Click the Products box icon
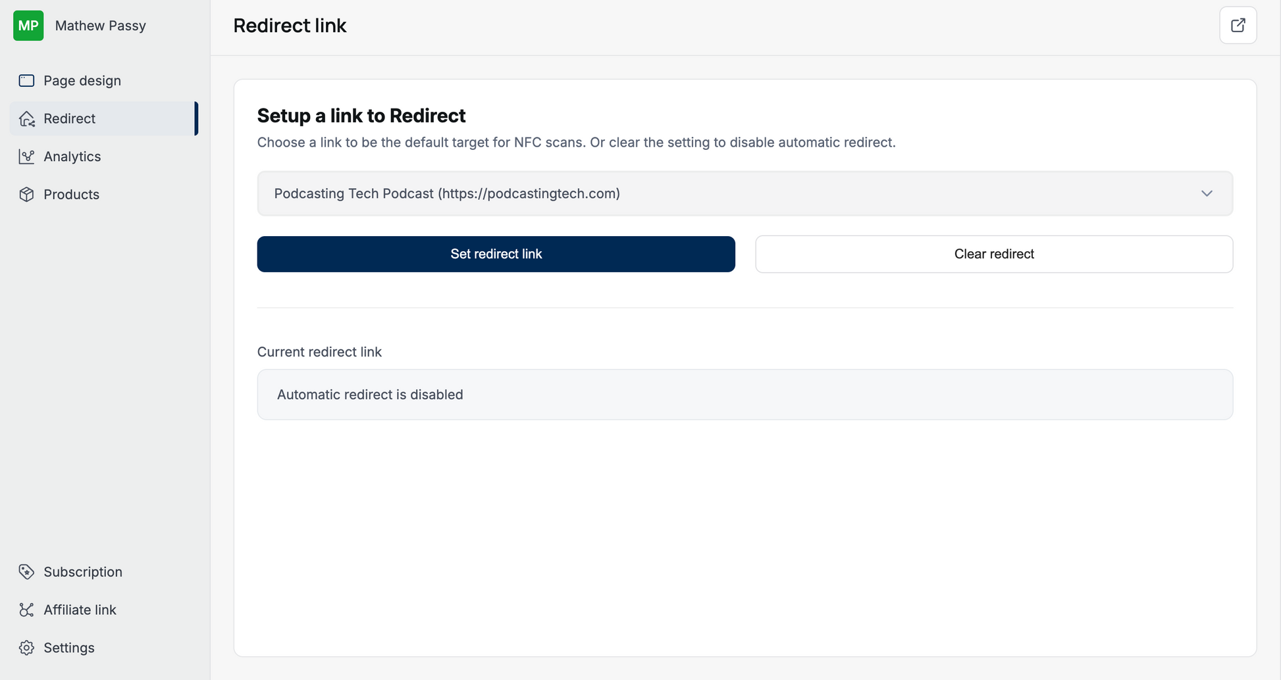 pyautogui.click(x=26, y=195)
